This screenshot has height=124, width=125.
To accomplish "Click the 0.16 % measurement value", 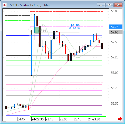I will point(75,28).
